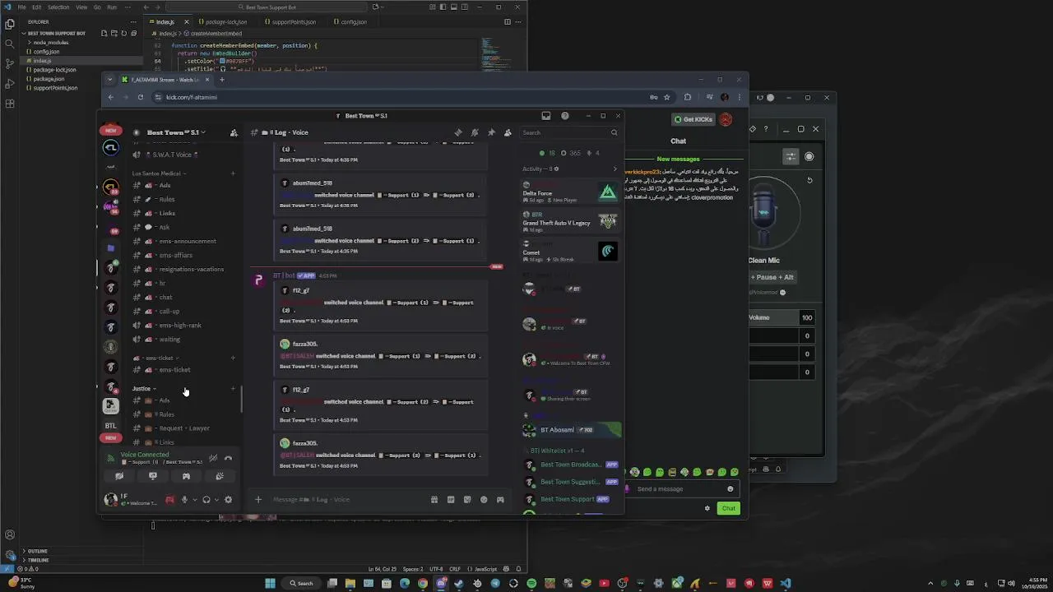Switch to config.json editor tab
Screen dimensions: 1053x592
tap(354, 22)
